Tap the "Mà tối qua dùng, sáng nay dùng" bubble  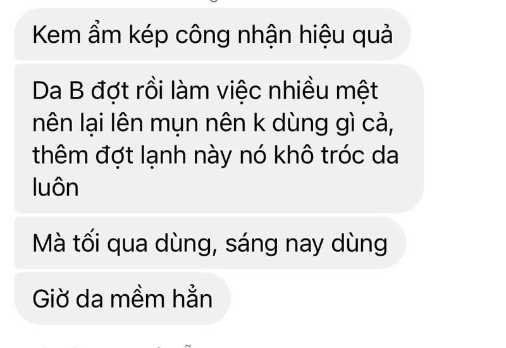[x=210, y=243]
